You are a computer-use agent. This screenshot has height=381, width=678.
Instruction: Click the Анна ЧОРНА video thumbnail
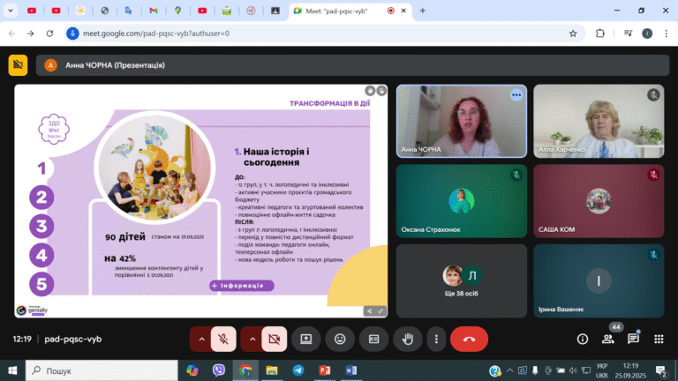click(462, 121)
